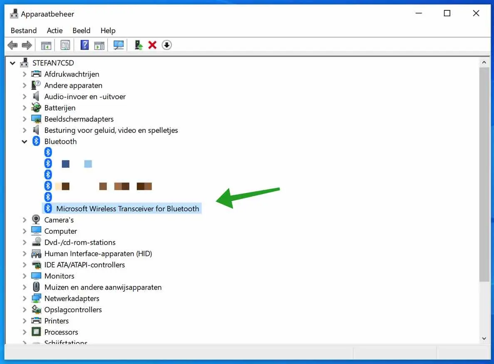The height and width of the screenshot is (364, 494).
Task: Click the webcam icon beside Camera's
Action: pos(36,219)
